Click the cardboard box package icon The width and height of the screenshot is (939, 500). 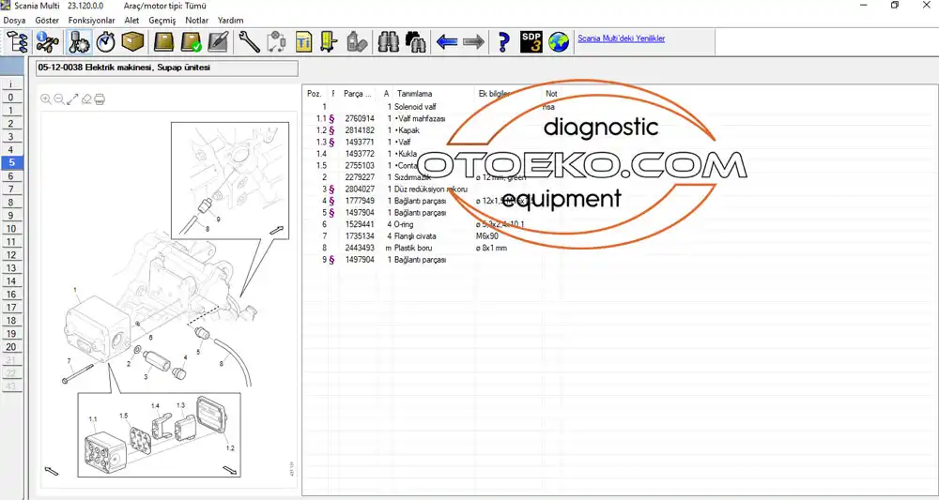point(132,41)
